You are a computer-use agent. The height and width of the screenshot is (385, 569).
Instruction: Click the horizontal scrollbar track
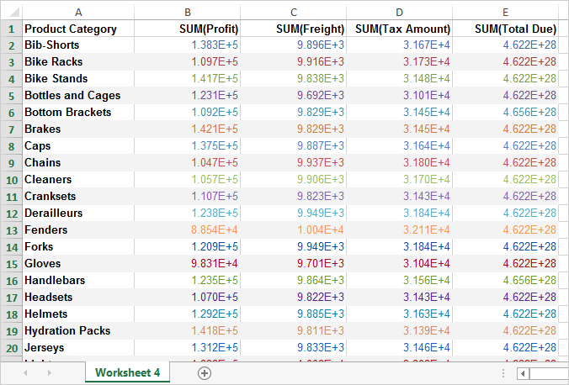[x=549, y=372]
